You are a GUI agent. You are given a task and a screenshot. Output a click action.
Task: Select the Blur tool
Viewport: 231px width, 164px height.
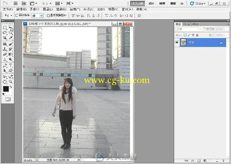5,59
